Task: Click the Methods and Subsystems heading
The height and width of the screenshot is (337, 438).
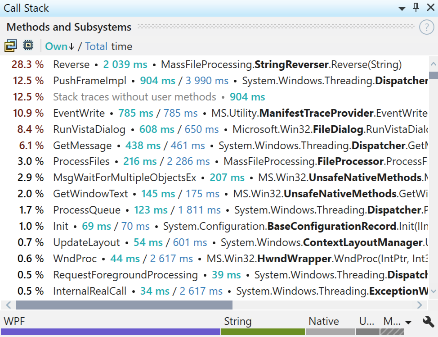Action: pyautogui.click(x=69, y=27)
